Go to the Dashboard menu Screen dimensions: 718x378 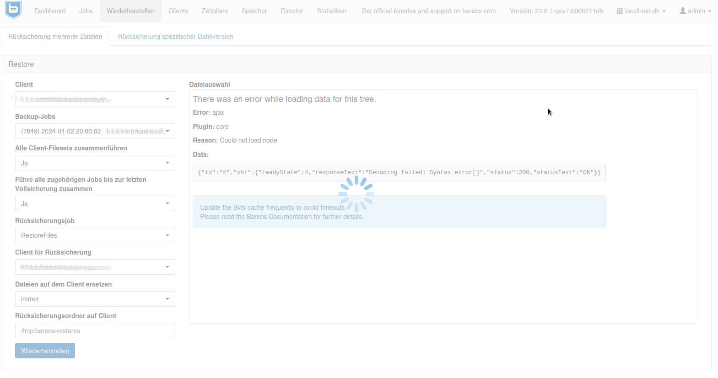pyautogui.click(x=50, y=11)
